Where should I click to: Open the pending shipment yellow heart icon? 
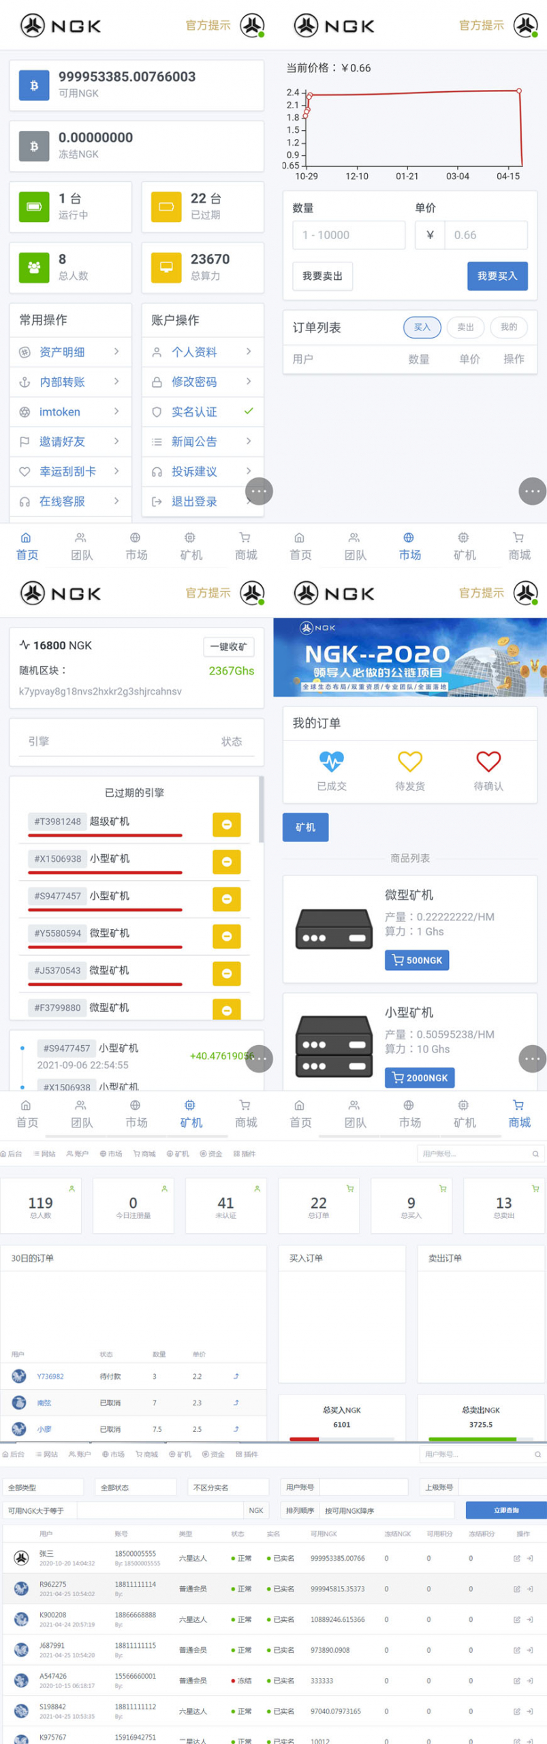coord(410,761)
